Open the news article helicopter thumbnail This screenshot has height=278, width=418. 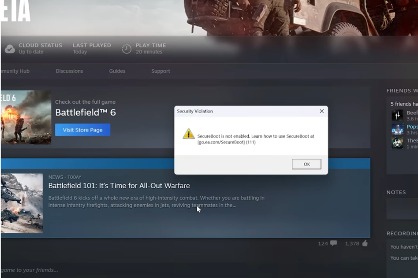[21, 203]
